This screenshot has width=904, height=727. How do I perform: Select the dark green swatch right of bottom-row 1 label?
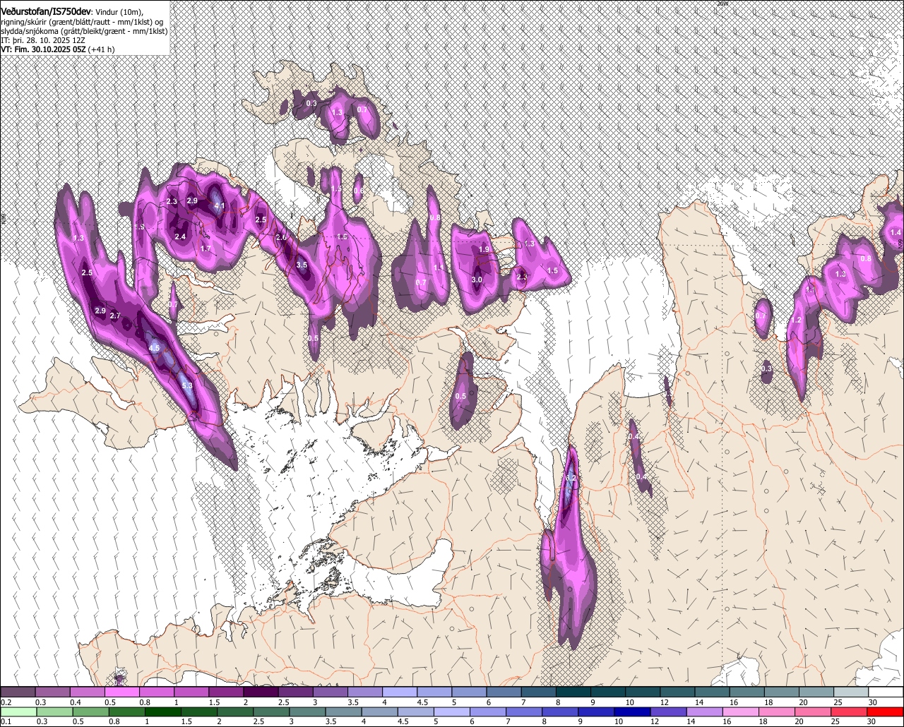[x=162, y=711]
